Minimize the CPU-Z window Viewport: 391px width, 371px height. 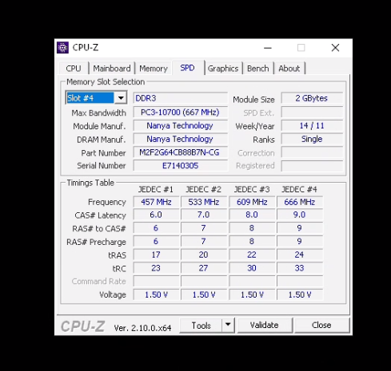[x=268, y=48]
